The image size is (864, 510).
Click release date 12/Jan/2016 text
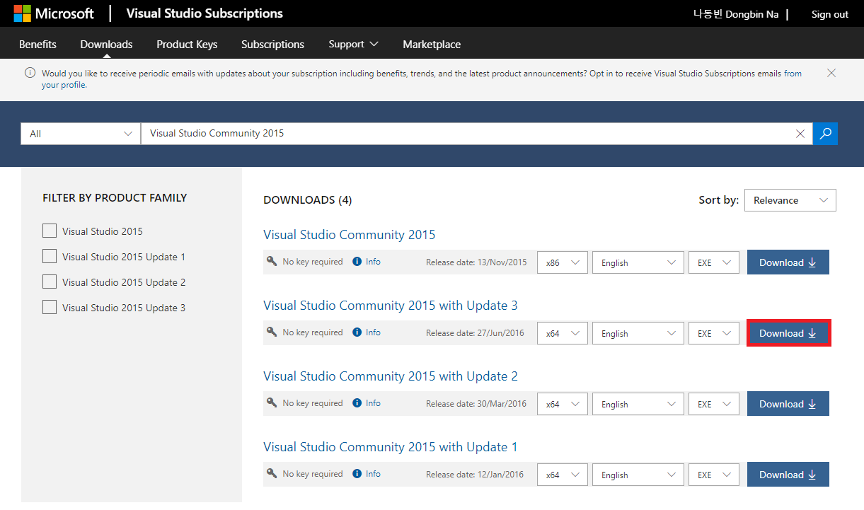coord(475,475)
